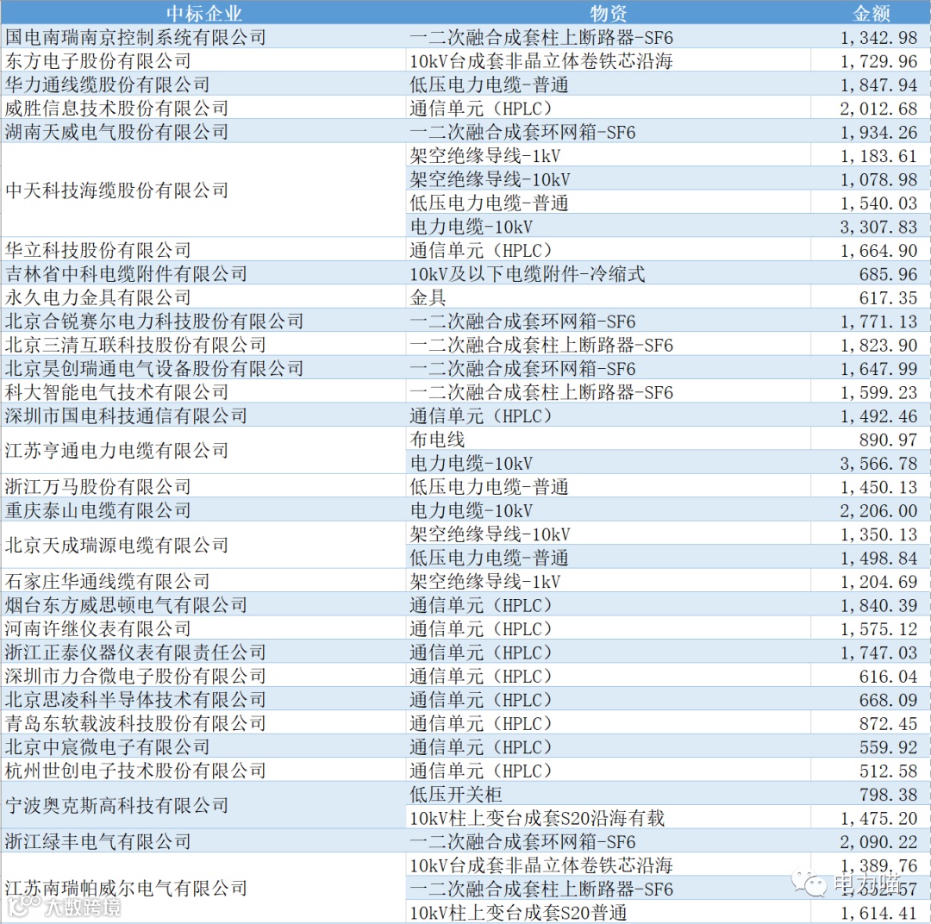The image size is (931, 924).
Task: Click the 金具 material cell
Action: 608,297
